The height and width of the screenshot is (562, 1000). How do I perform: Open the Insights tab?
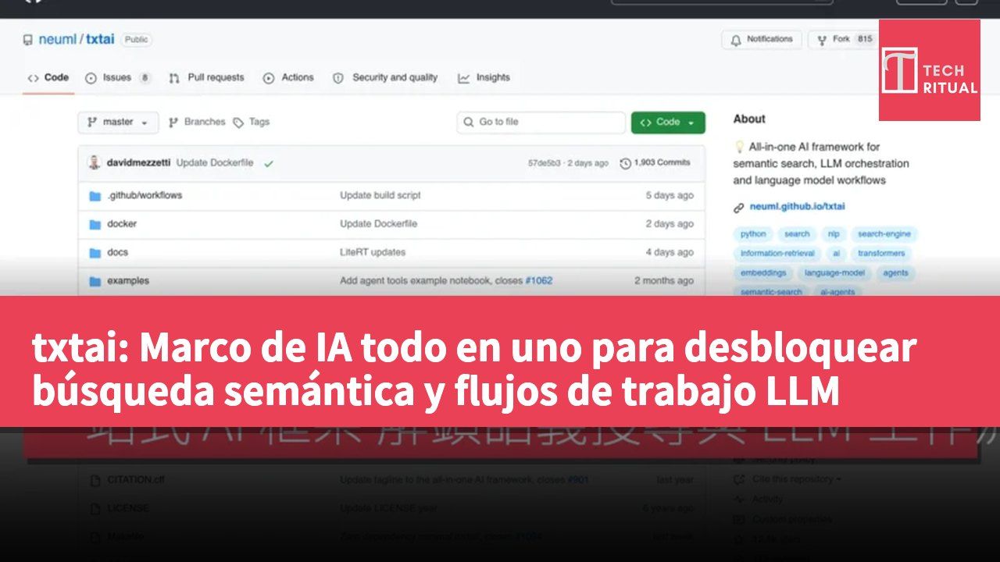484,77
